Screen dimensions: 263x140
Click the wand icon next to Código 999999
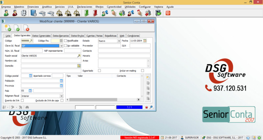[x=31, y=40]
